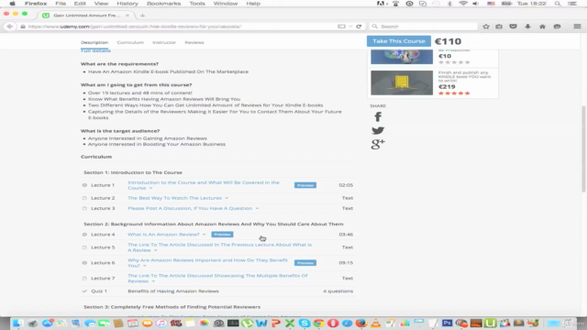Open the Firefox hamburger menu
Screen dimensions: 587x330
(577, 27)
